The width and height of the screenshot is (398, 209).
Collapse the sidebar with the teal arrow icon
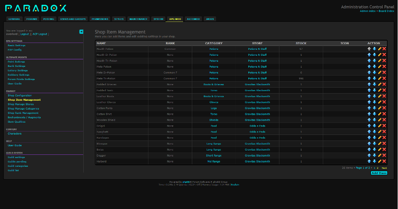[81, 32]
